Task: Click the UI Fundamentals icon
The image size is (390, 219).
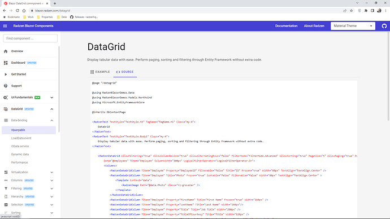Action: tap(6, 98)
